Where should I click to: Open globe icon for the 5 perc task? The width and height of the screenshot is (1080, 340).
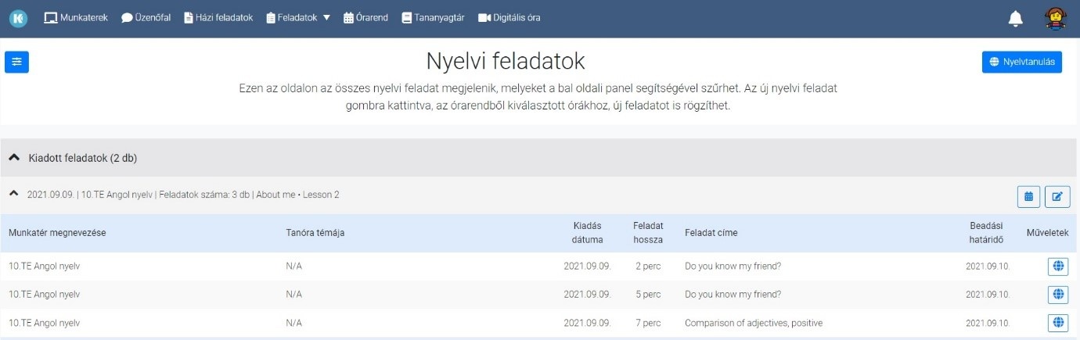click(1058, 295)
